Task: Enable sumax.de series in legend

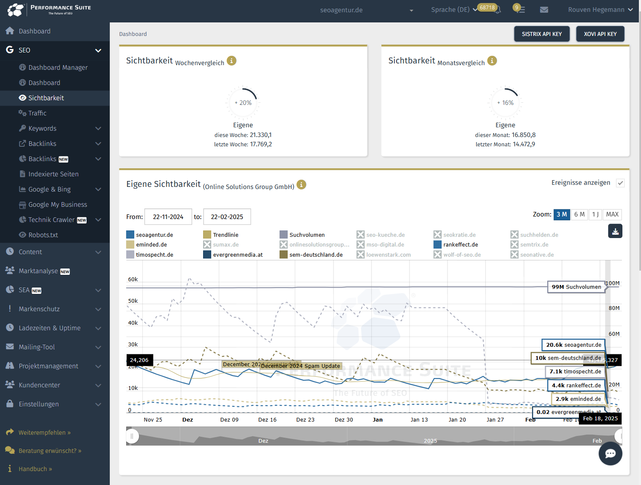Action: 207,244
